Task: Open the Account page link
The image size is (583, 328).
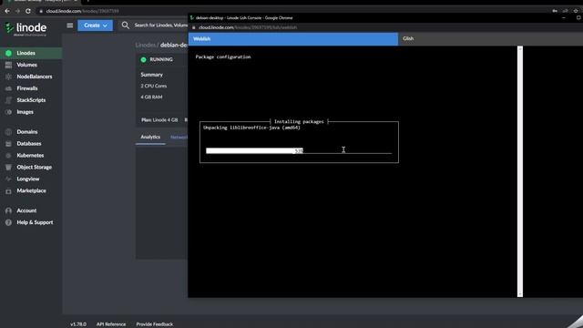Action: pyautogui.click(x=26, y=210)
